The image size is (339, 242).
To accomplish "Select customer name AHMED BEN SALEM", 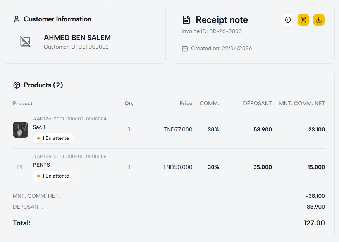I will [77, 38].
